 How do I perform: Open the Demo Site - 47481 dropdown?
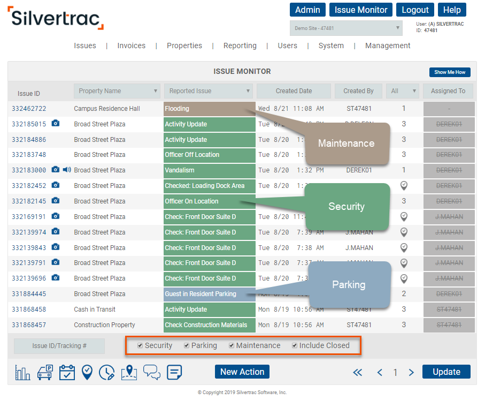pyautogui.click(x=346, y=28)
